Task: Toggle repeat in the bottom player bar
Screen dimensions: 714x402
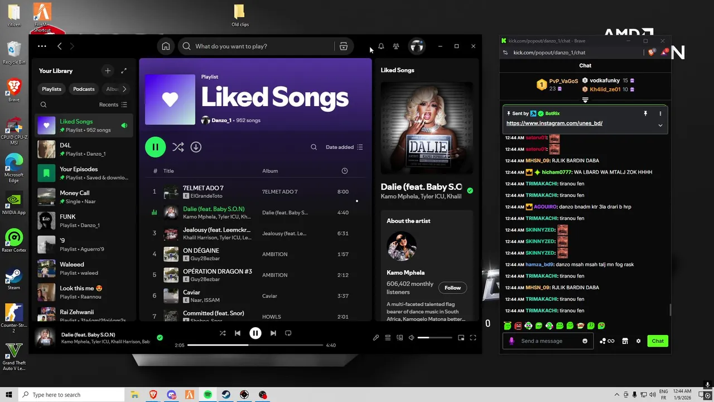Action: [x=288, y=333]
